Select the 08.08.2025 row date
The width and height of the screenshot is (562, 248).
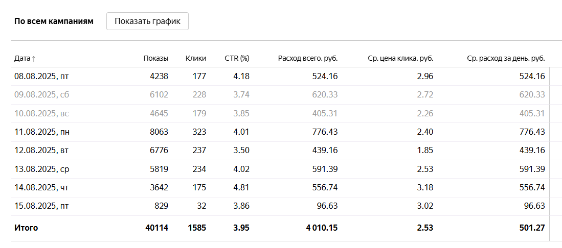(x=41, y=77)
